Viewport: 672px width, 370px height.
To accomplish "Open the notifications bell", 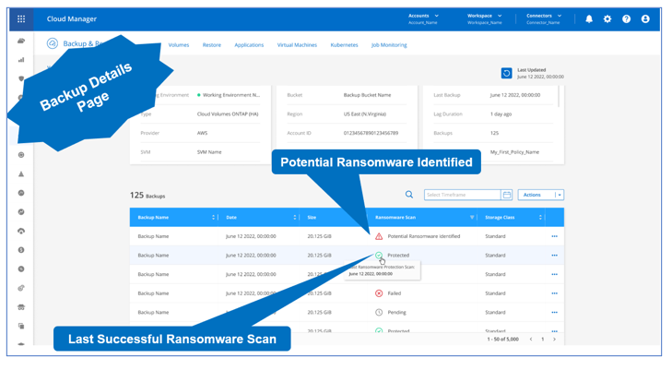I will (589, 18).
